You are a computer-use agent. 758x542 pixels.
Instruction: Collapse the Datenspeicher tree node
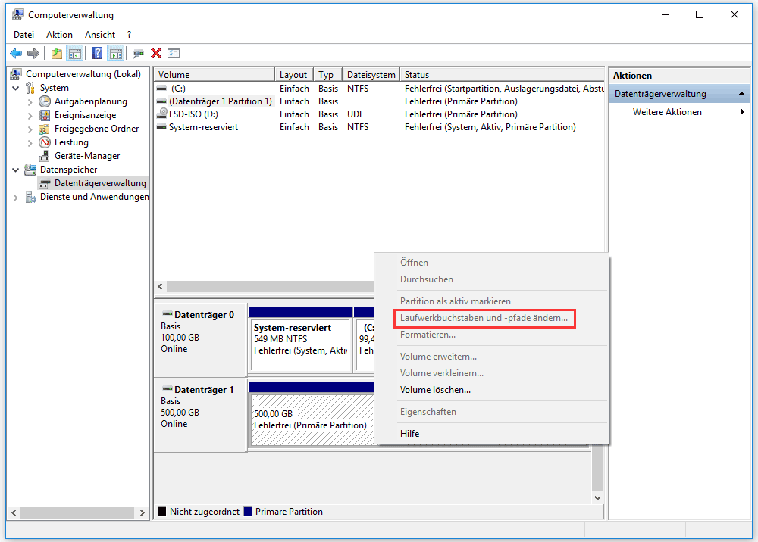(x=17, y=170)
